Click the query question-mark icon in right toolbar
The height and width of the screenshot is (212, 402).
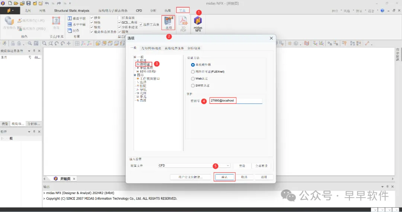344,43
